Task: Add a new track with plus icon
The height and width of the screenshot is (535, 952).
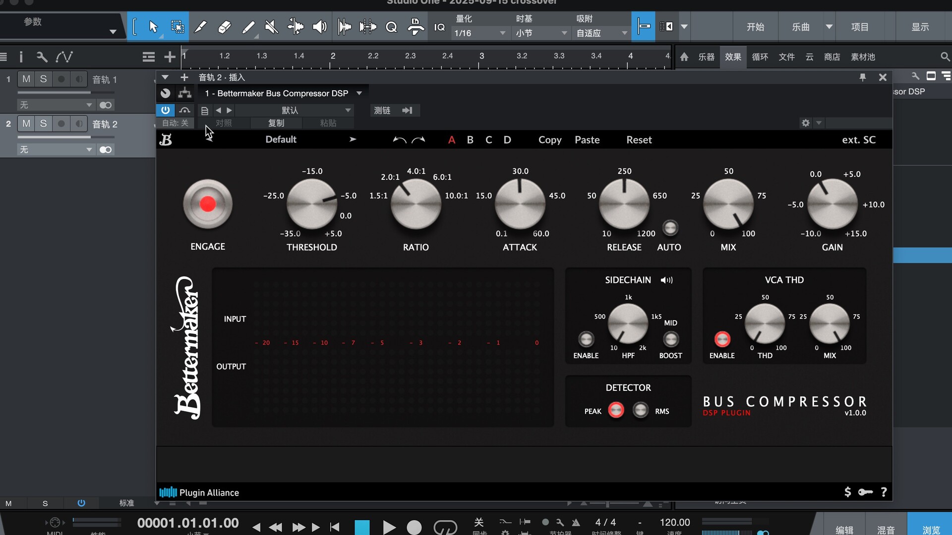Action: (170, 57)
